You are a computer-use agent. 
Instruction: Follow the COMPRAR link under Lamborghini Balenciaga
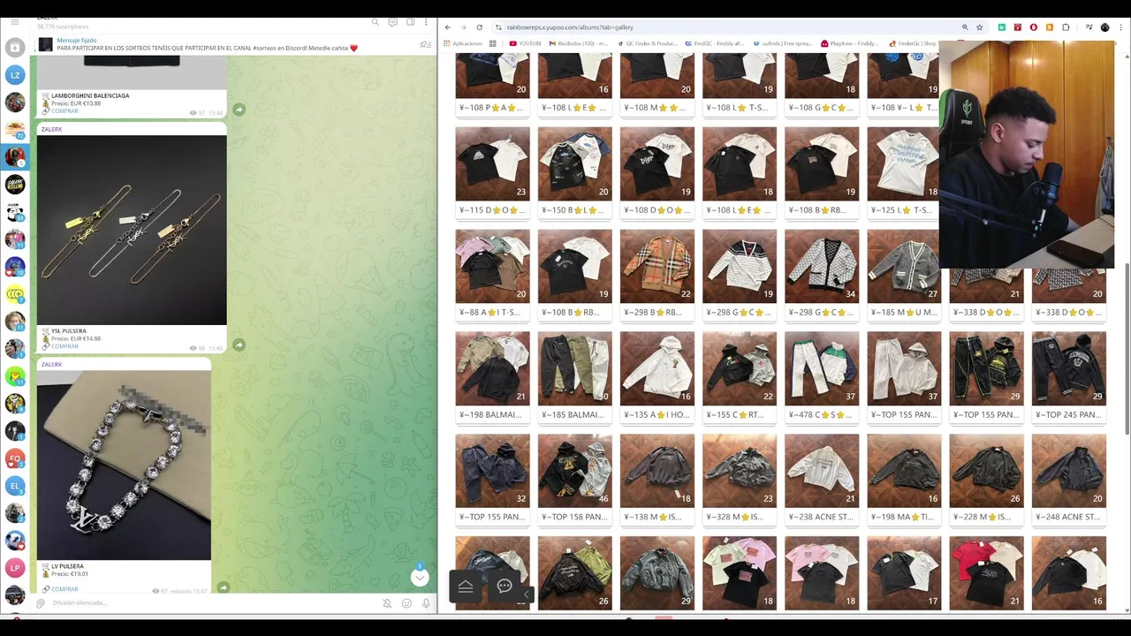click(x=65, y=111)
